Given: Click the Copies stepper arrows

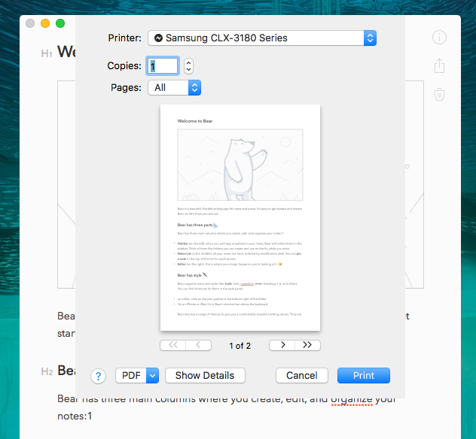Looking at the screenshot, I should [188, 65].
